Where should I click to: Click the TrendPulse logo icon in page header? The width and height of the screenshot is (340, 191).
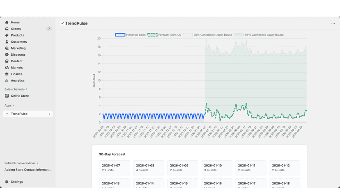click(62, 23)
